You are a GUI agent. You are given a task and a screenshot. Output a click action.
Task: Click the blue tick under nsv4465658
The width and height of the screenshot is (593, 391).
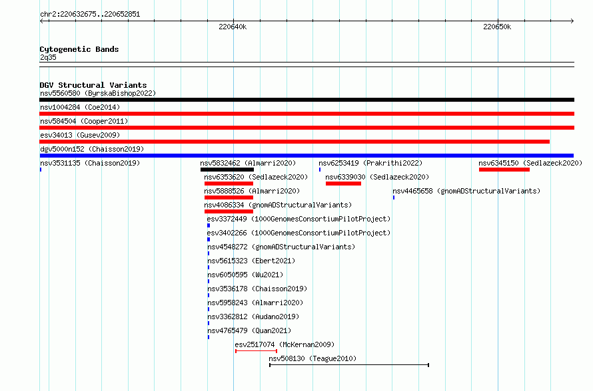coord(394,197)
